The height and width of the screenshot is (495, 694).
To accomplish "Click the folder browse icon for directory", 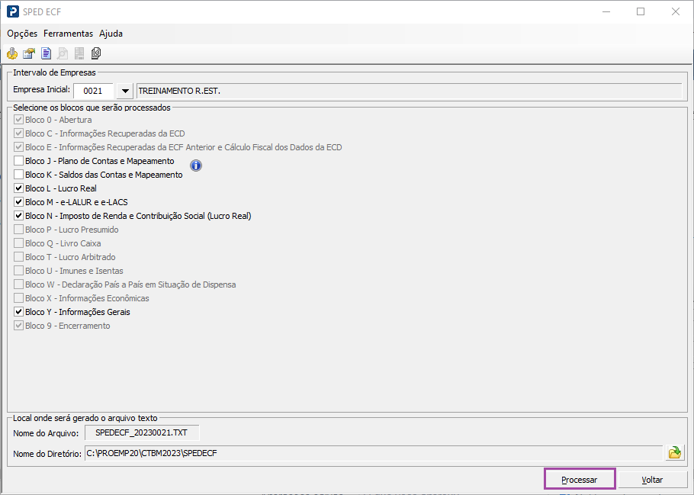I will (x=674, y=452).
